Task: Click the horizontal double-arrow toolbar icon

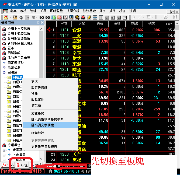Action: pyautogui.click(x=27, y=17)
